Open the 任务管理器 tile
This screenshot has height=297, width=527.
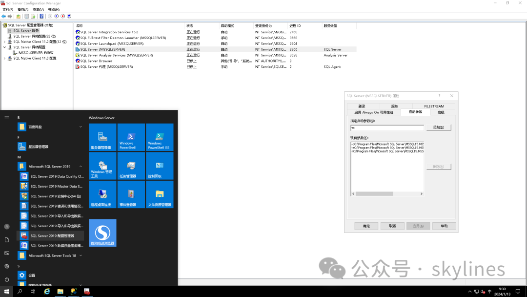coord(131,166)
